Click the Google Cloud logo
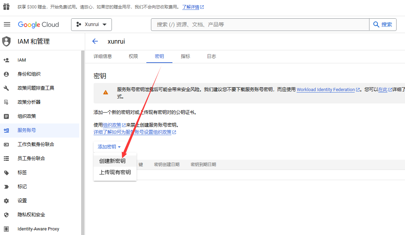Image resolution: width=405 pixels, height=235 pixels. pyautogui.click(x=38, y=25)
